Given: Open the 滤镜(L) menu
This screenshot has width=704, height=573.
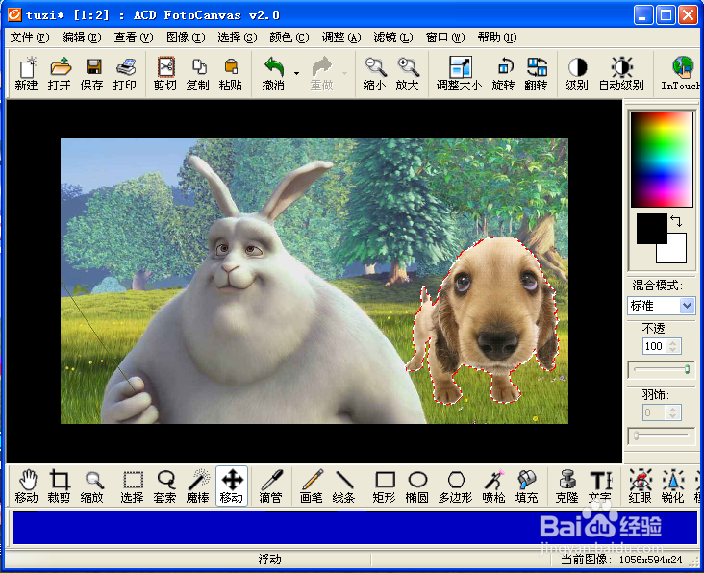Looking at the screenshot, I should tap(393, 37).
